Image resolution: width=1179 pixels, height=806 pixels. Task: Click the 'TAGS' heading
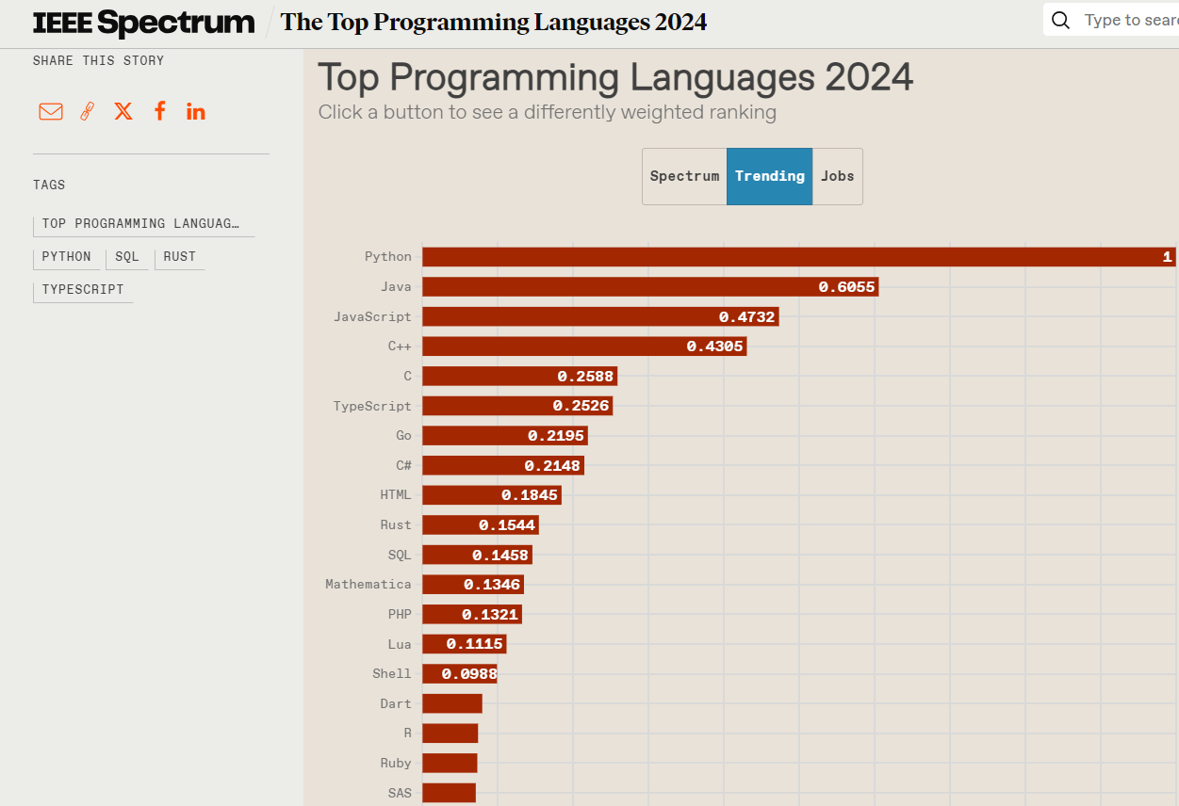click(x=49, y=185)
